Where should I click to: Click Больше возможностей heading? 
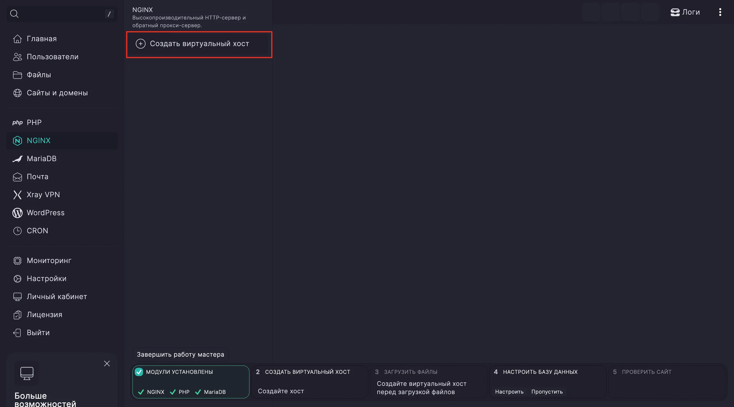45,400
